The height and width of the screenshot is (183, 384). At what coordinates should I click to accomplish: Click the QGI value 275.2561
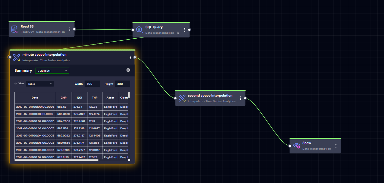point(80,121)
